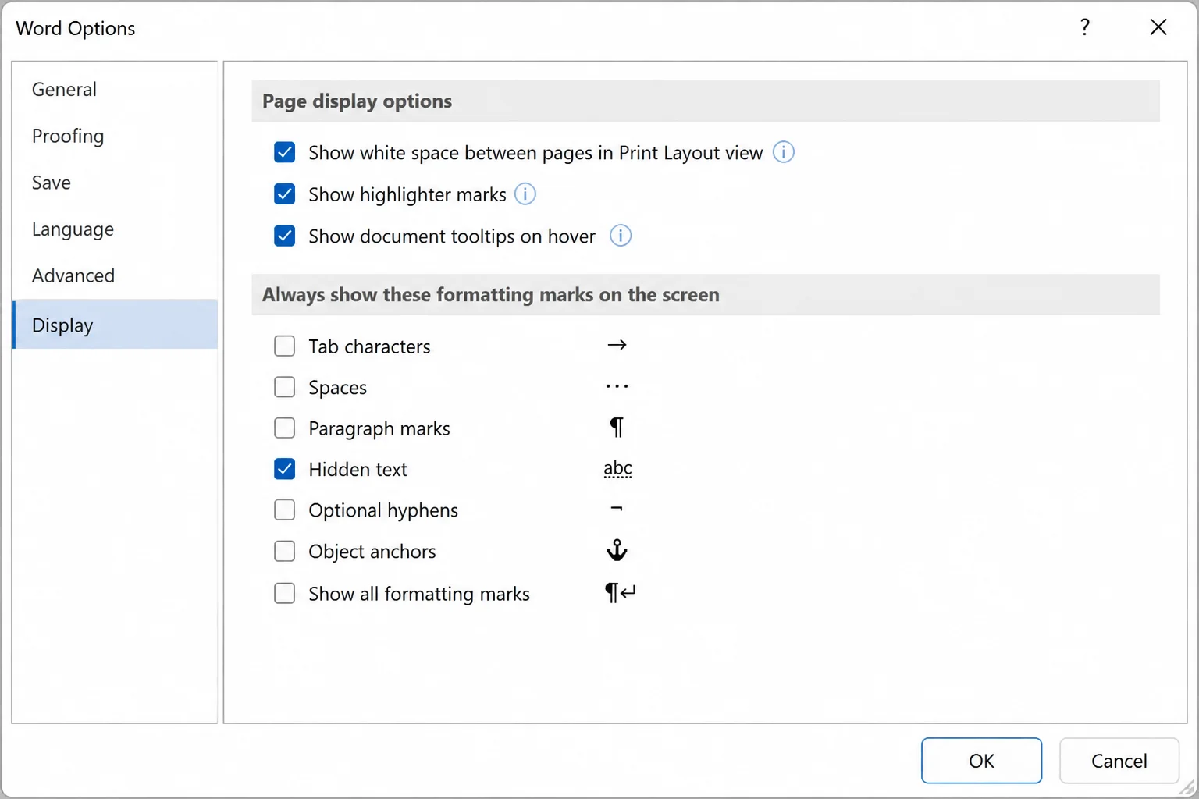This screenshot has height=799, width=1199.
Task: Check Show all formatting marks checkbox
Action: pyautogui.click(x=285, y=593)
